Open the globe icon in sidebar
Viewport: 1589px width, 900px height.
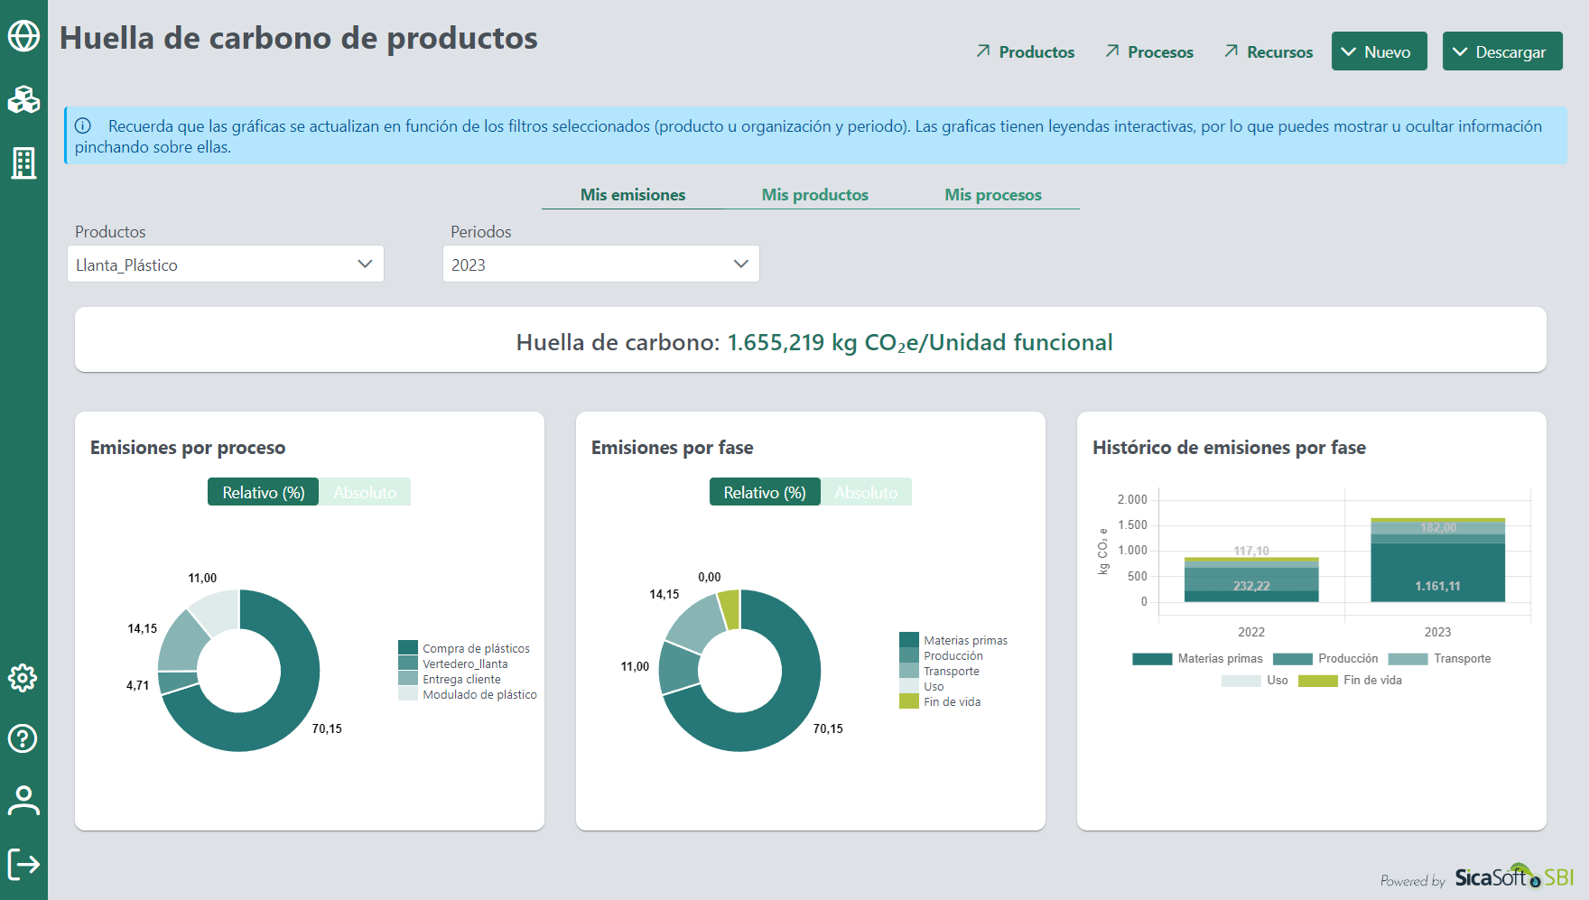[23, 36]
